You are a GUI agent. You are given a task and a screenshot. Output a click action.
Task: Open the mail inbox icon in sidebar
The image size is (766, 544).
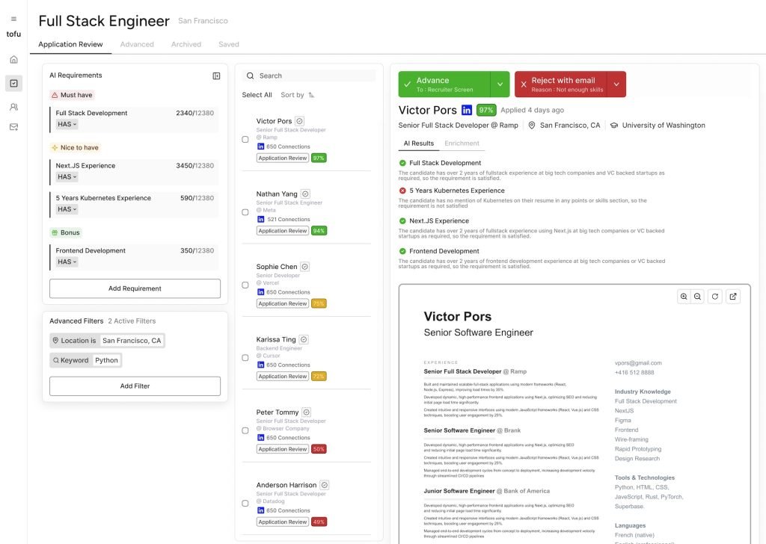(13, 127)
